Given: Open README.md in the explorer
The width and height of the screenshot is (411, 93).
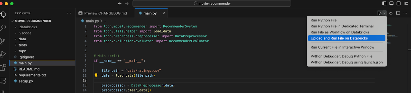Looking at the screenshot, I should click(42, 69).
